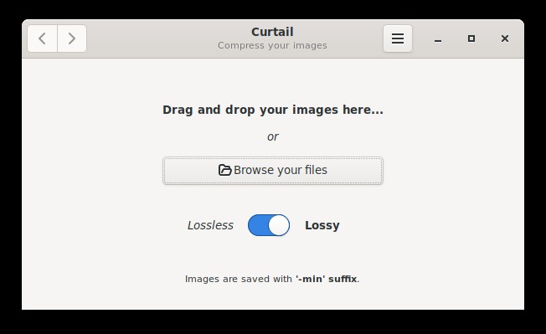546x334 pixels.
Task: Select the Lossless label
Action: pos(210,225)
